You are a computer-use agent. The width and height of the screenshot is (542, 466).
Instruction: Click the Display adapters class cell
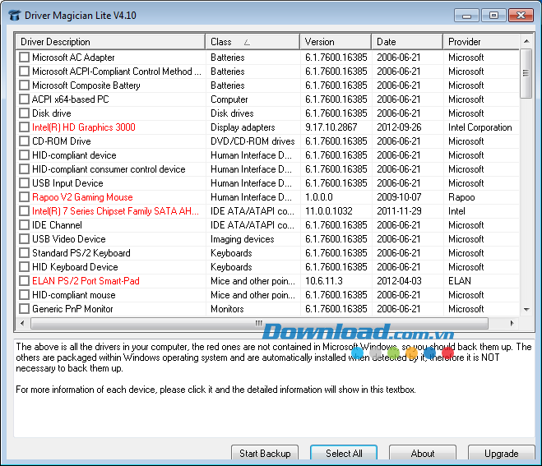(243, 127)
